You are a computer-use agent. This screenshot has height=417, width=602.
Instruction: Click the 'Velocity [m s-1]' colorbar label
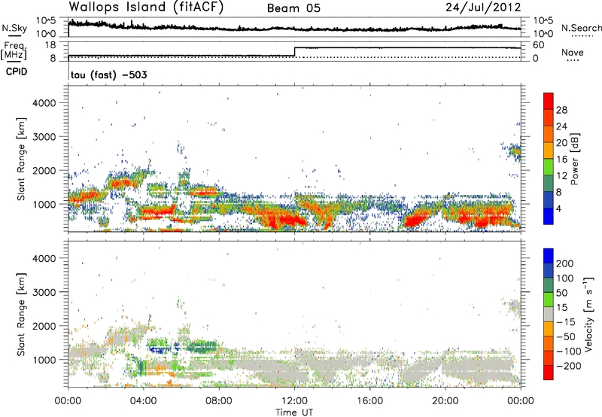pyautogui.click(x=588, y=314)
